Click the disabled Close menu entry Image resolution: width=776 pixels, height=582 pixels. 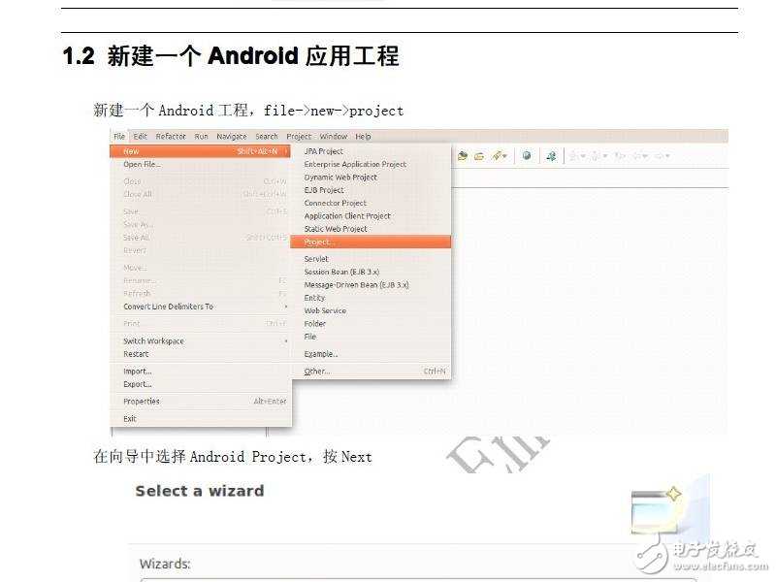[132, 181]
